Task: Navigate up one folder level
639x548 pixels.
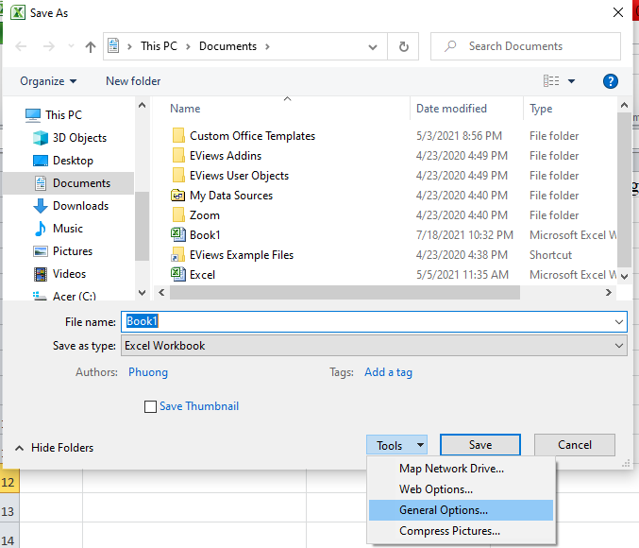Action: (91, 47)
